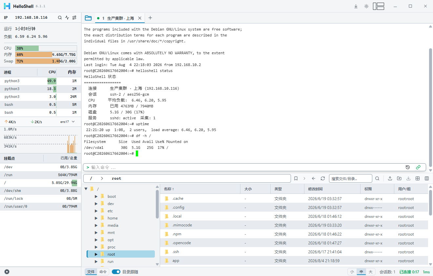The width and height of the screenshot is (433, 276).
Task: Select the app folder row
Action: (x=294, y=261)
